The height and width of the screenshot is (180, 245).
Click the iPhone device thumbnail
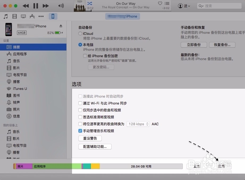(x=9, y=30)
